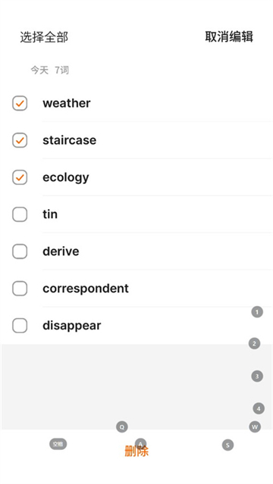The height and width of the screenshot is (484, 273).
Task: Click the 空格 key-mapping badge
Action: 58,444
